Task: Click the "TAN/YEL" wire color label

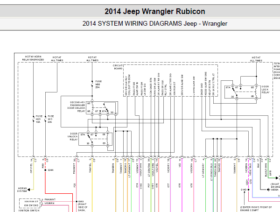Action: [x=90, y=168]
